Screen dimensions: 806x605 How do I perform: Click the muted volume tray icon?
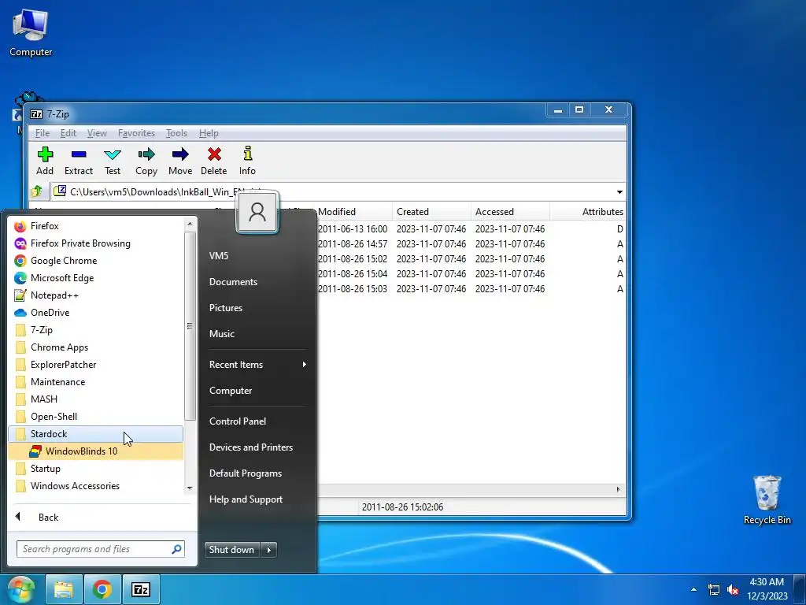[x=733, y=589]
